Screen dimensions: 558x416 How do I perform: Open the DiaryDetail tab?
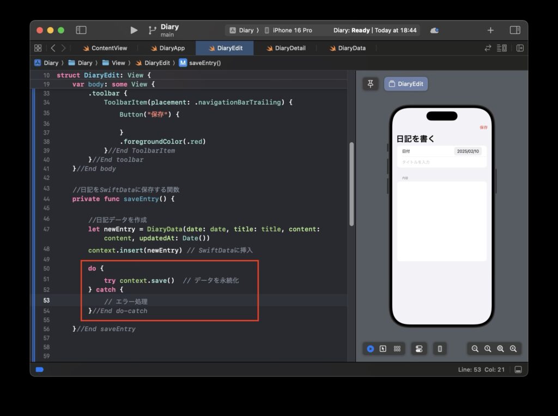pyautogui.click(x=286, y=48)
